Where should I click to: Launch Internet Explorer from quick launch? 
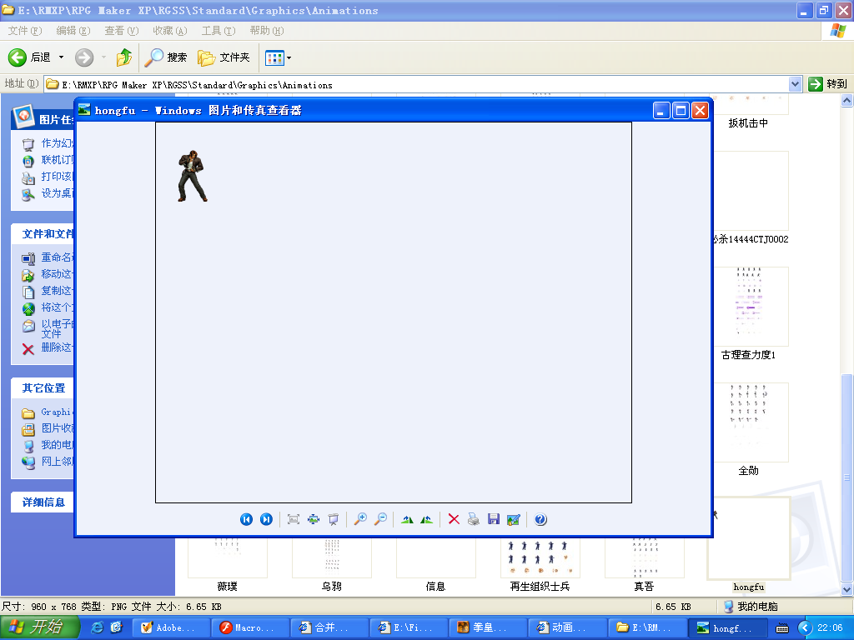click(98, 627)
